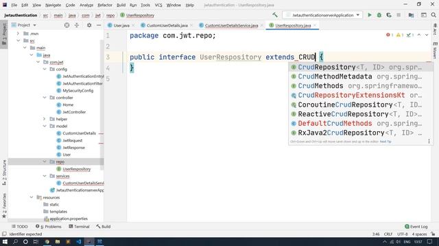The width and height of the screenshot is (439, 246).
Task: Switch to User.java tab
Action: point(121,25)
